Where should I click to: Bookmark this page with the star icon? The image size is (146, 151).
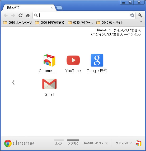click(132, 15)
